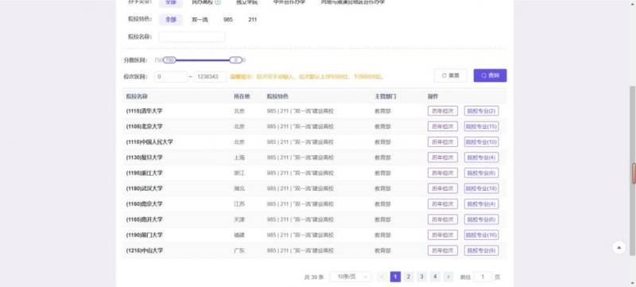Open 历年位次 for 复旦大学
Image resolution: width=636 pixels, height=287 pixels.
coord(443,157)
